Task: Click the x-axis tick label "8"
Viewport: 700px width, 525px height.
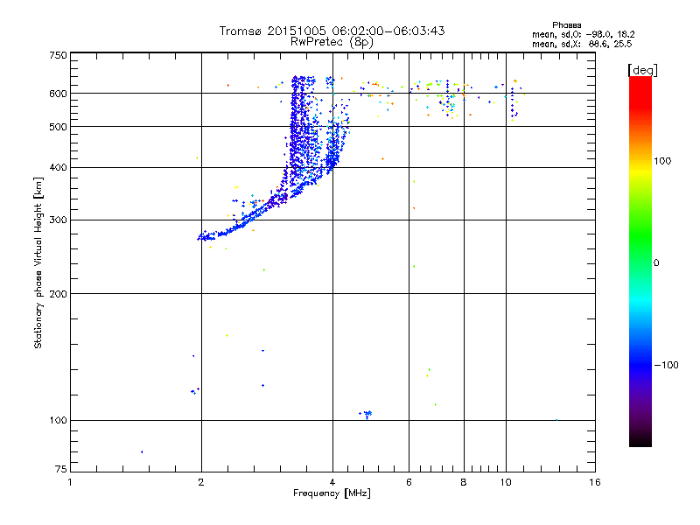Action: [x=464, y=482]
